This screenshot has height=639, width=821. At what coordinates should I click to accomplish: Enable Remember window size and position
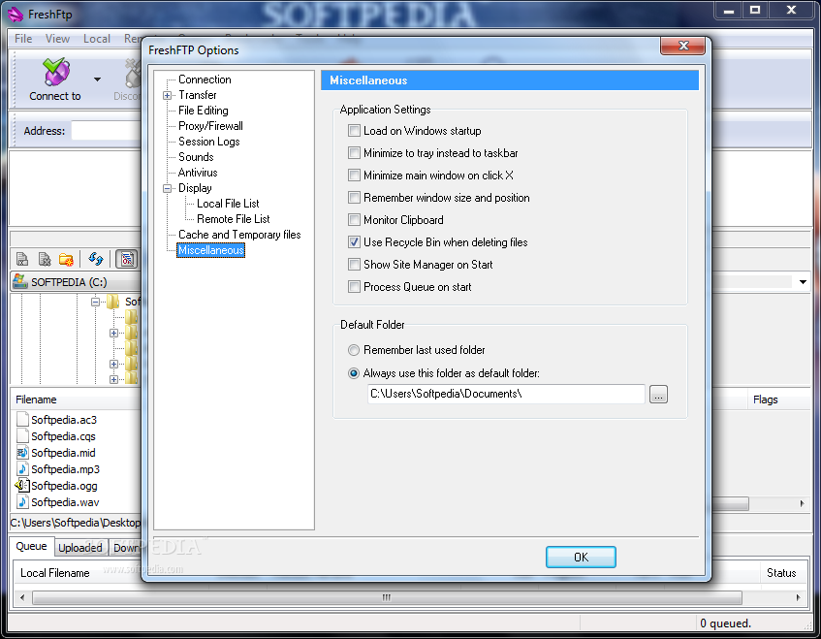click(354, 198)
